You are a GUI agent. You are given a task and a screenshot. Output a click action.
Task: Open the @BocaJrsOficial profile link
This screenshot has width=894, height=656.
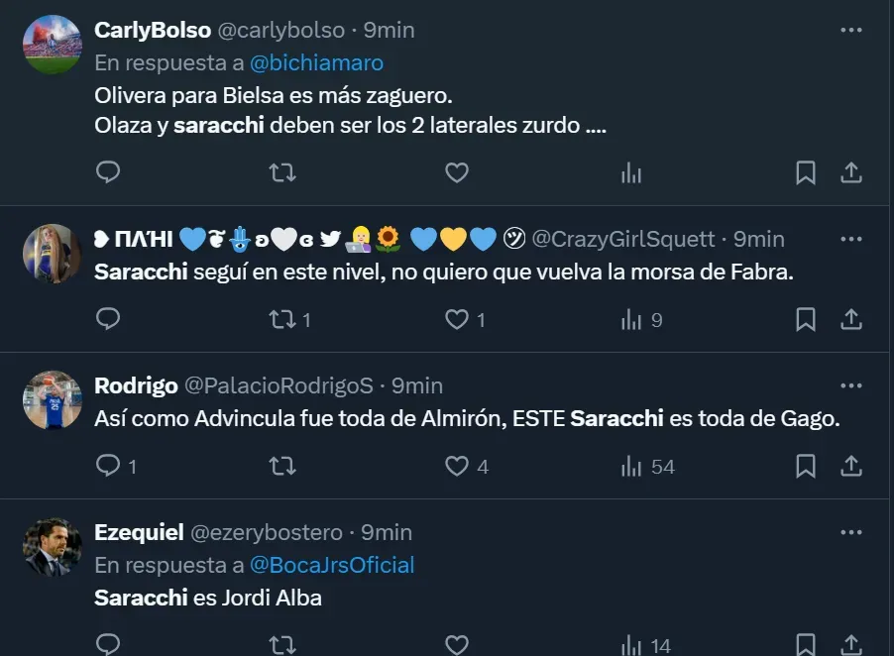pos(332,565)
